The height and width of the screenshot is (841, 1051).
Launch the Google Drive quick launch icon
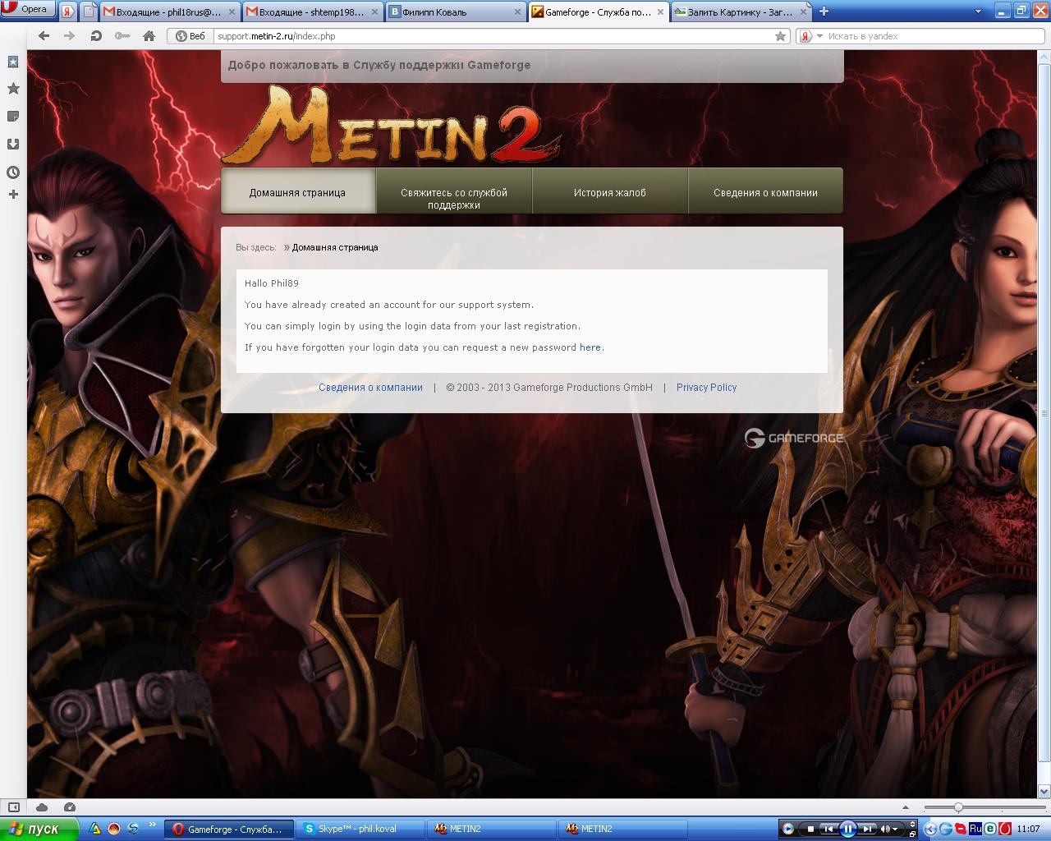[x=95, y=830]
